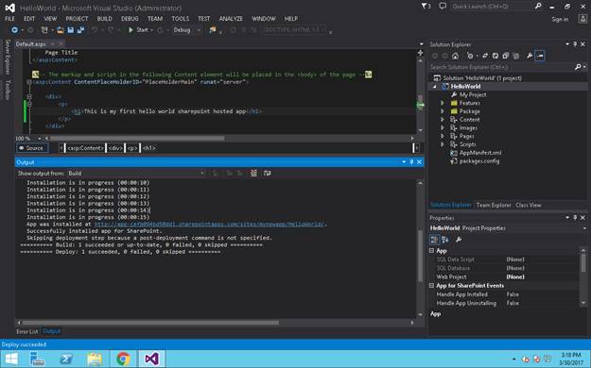Select the Default.aspx editor tab
This screenshot has height=368, width=591.
[30, 44]
